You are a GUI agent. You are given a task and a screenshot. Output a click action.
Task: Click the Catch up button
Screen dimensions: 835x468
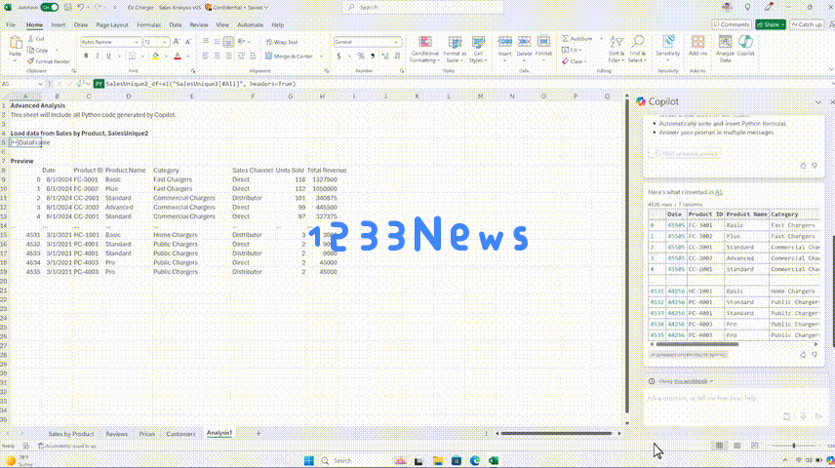pos(807,24)
